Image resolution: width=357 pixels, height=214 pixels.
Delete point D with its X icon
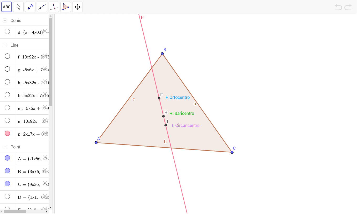(45, 196)
